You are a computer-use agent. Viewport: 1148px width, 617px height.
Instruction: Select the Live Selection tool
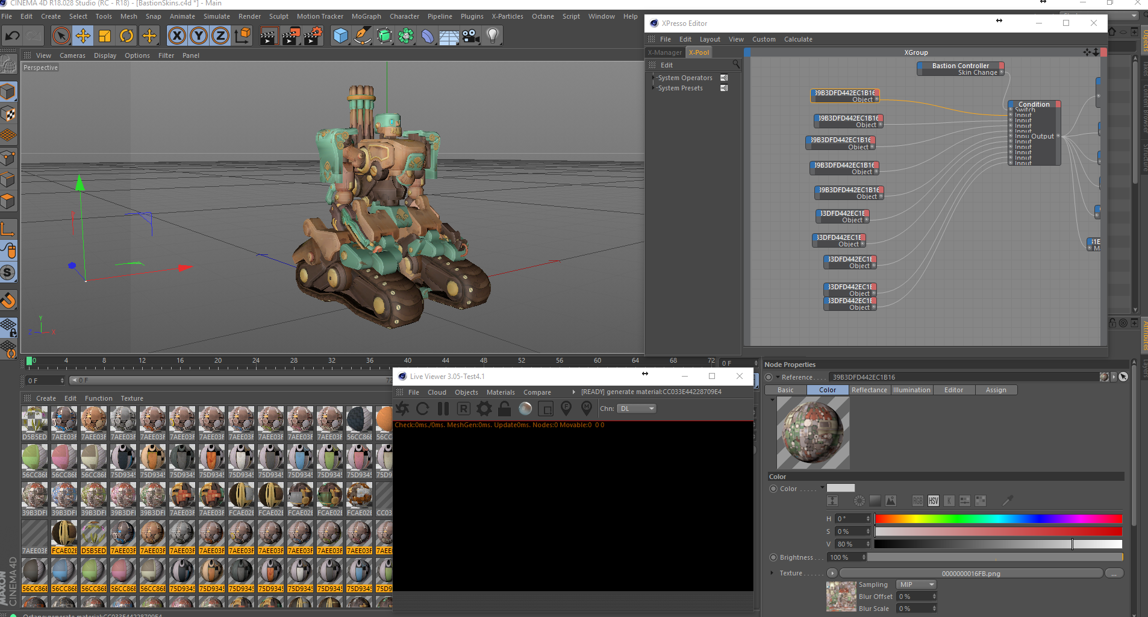tap(61, 36)
